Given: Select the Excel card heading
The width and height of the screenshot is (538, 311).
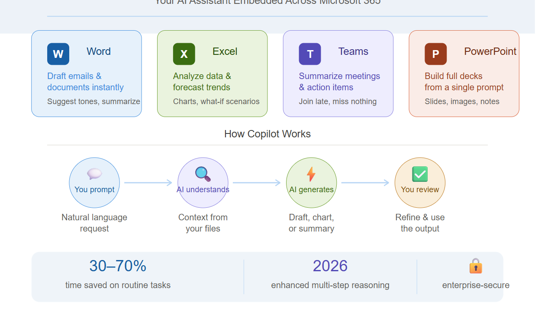Looking at the screenshot, I should pyautogui.click(x=225, y=51).
